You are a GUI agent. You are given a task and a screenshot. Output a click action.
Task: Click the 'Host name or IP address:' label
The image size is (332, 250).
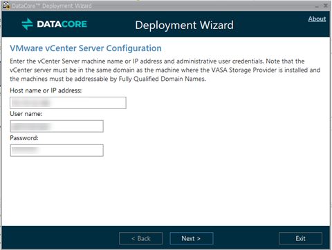pos(46,90)
